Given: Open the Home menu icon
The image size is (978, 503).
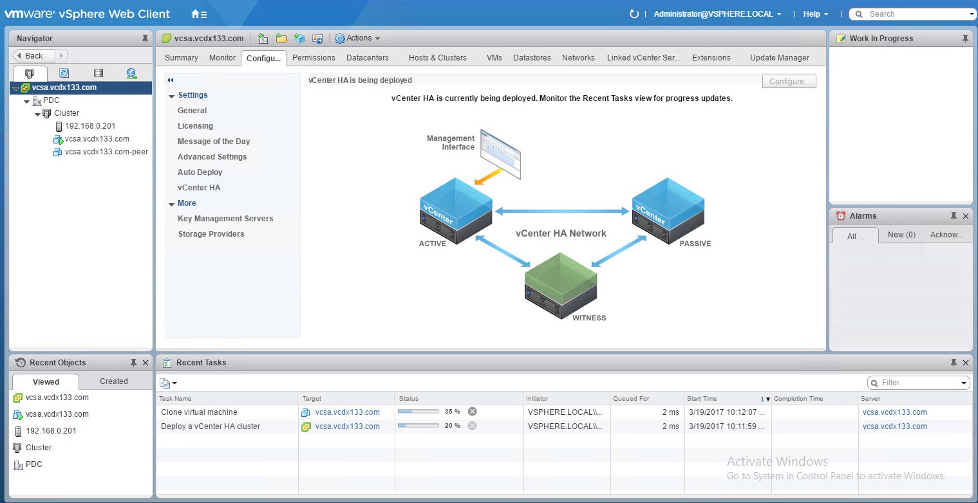Looking at the screenshot, I should point(198,14).
